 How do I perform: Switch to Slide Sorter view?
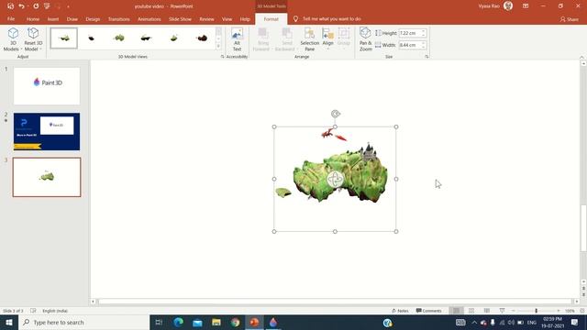click(471, 311)
